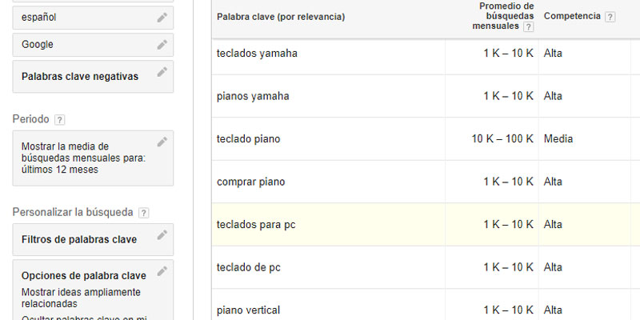The height and width of the screenshot is (320, 640).
Task: Select the teclado piano keyword row
Action: [x=249, y=139]
